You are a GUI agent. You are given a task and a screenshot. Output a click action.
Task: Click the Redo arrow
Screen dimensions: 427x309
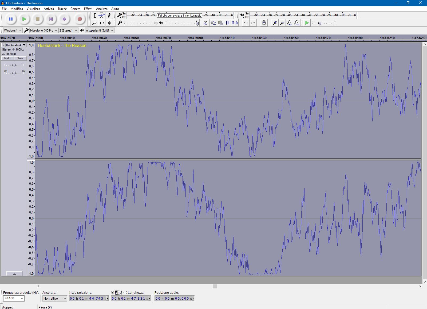tap(253, 23)
